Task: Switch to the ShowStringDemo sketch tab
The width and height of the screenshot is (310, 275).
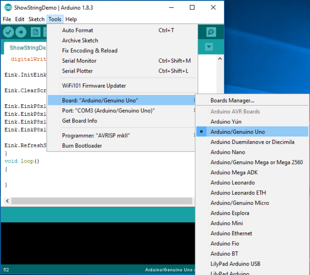Action: 26,48
